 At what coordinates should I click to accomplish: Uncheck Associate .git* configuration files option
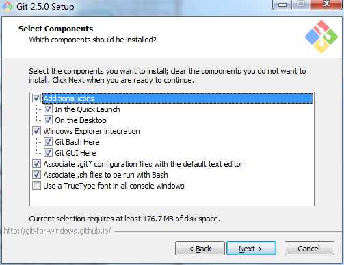coord(36,164)
